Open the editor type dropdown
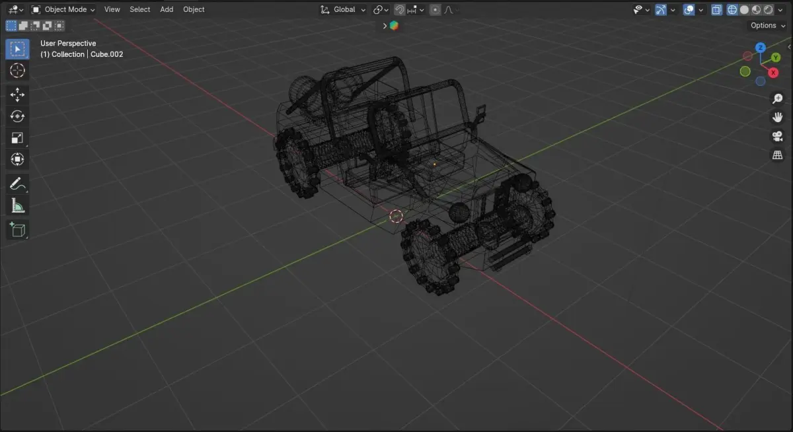This screenshot has height=432, width=793. coord(16,10)
